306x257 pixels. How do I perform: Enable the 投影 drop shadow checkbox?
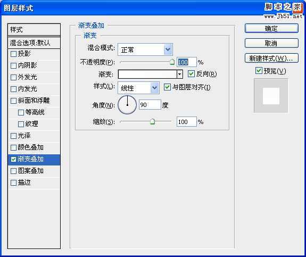[13, 54]
